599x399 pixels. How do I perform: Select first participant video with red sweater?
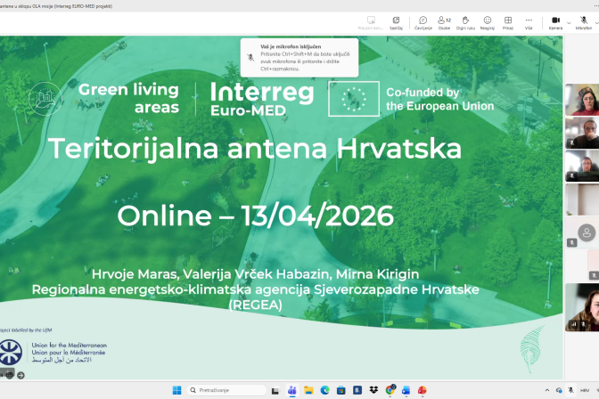[582, 100]
